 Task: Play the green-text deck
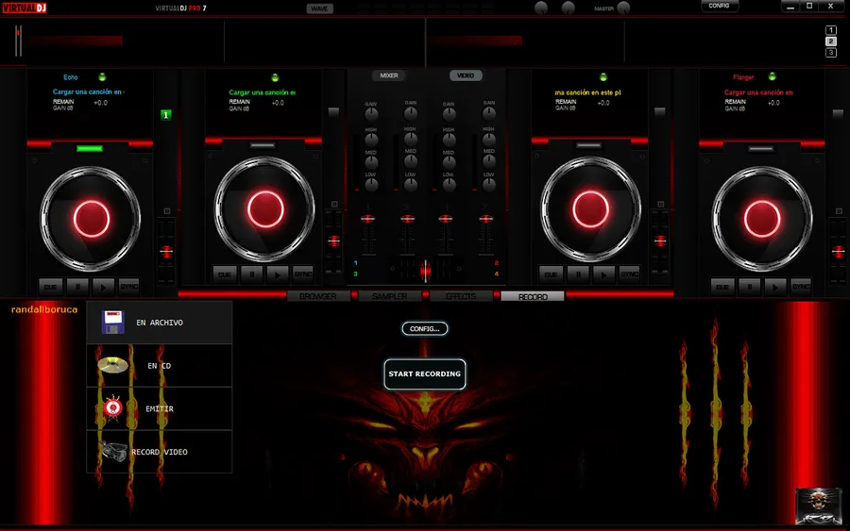(x=278, y=274)
